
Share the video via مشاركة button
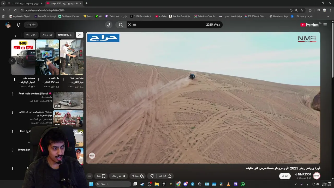coord(138,176)
